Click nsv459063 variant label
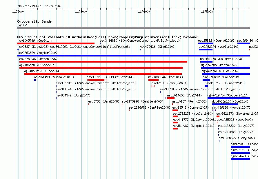Image resolution: width=258 pixels, height=179 pixels. coord(244,144)
